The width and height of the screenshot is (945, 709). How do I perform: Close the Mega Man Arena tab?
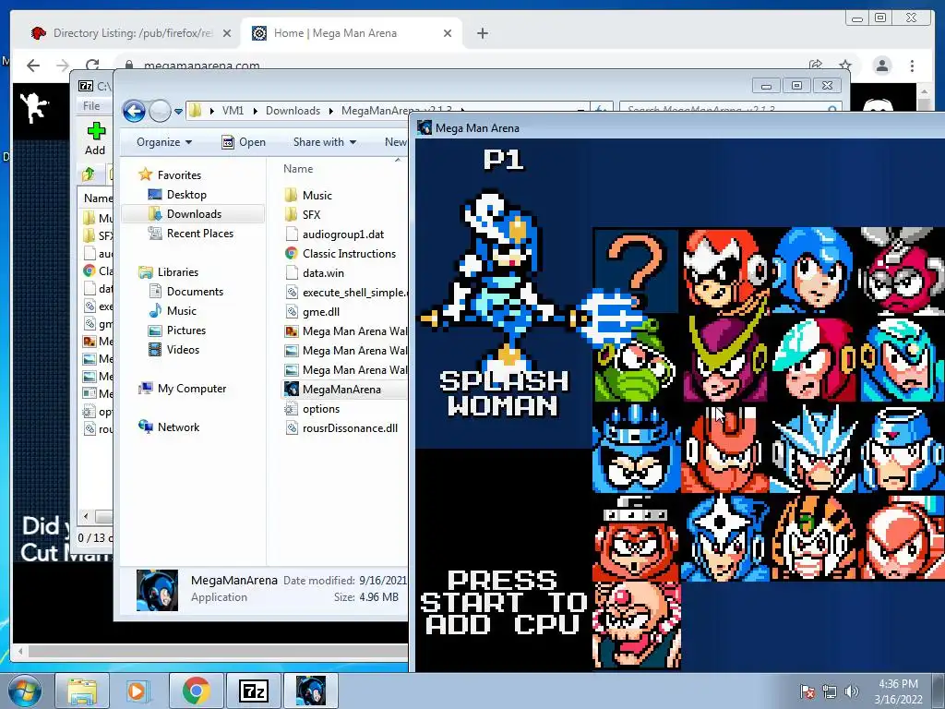point(448,33)
